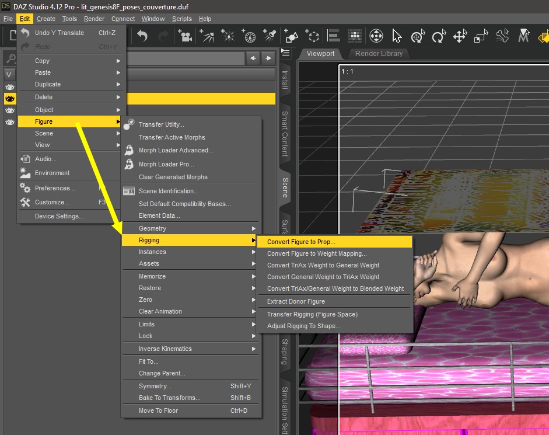Viewport: 549px width, 435px height.
Task: Click the Create New Primitive icon
Action: coord(291,36)
